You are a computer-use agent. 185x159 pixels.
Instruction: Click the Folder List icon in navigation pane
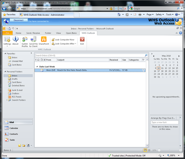click(x=24, y=145)
